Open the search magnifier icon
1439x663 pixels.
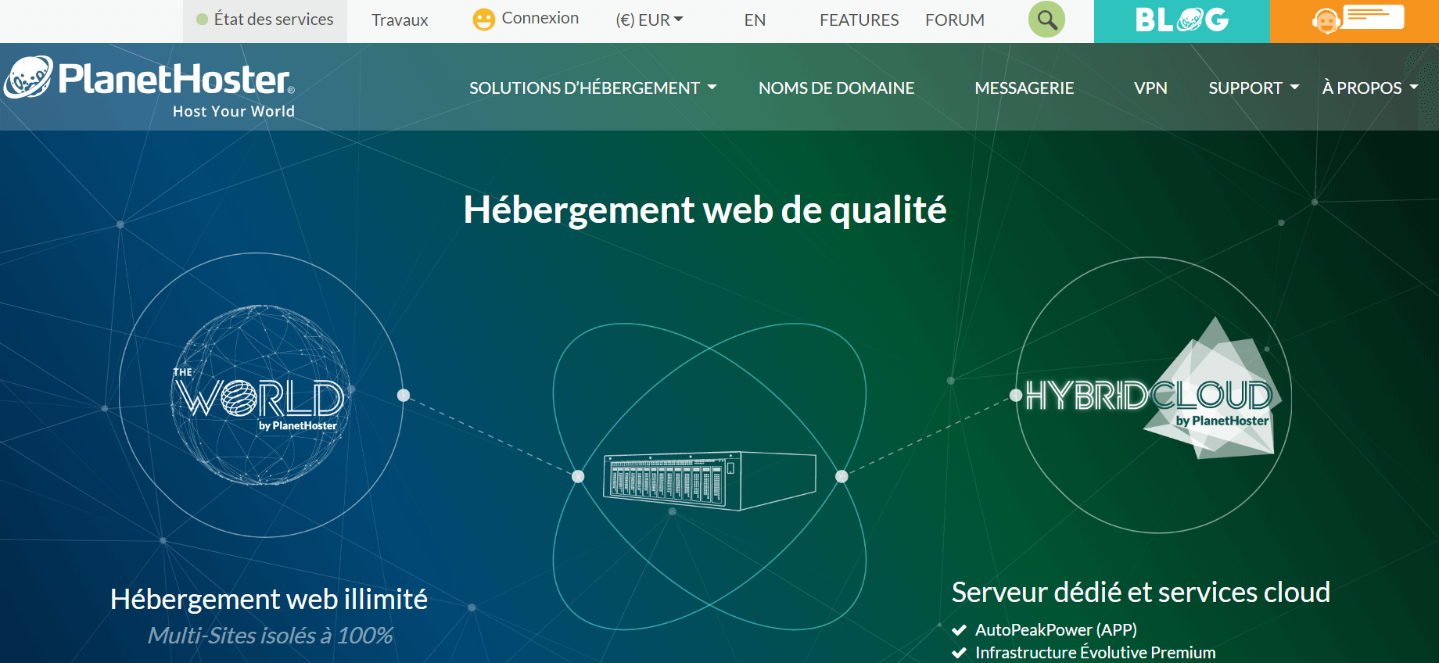1046,20
